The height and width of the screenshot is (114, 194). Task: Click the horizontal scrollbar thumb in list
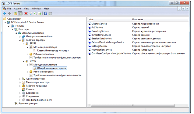pyautogui.click(x=133, y=105)
